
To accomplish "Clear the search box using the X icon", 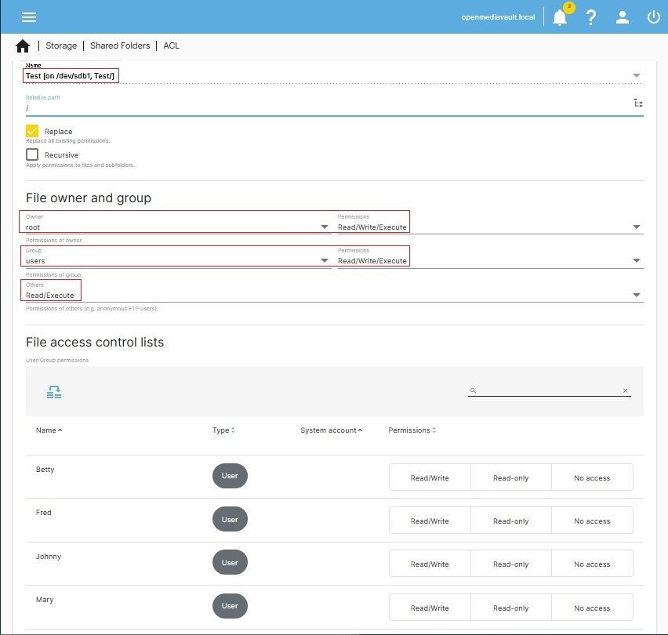I will point(625,390).
